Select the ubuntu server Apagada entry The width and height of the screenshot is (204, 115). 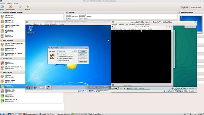tap(13, 81)
